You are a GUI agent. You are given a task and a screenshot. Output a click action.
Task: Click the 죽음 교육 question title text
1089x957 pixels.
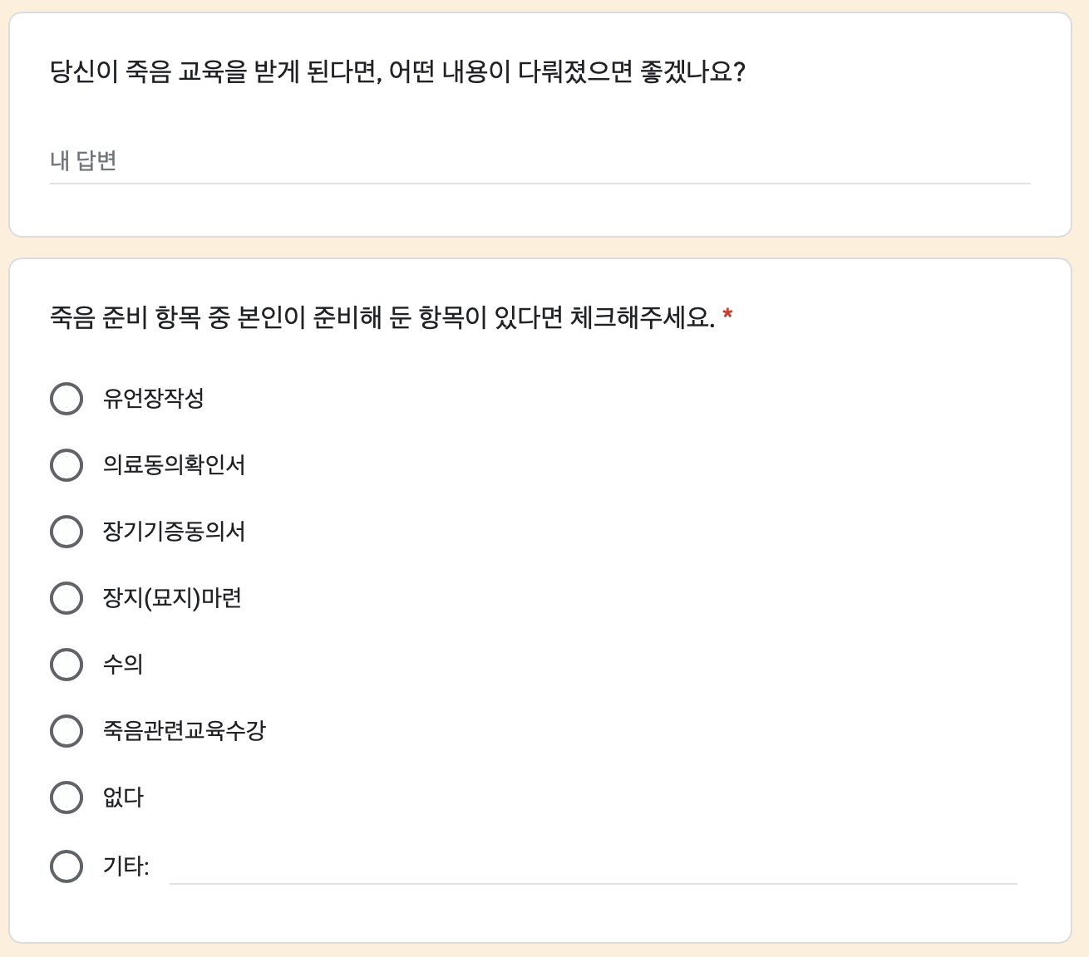pos(397,72)
